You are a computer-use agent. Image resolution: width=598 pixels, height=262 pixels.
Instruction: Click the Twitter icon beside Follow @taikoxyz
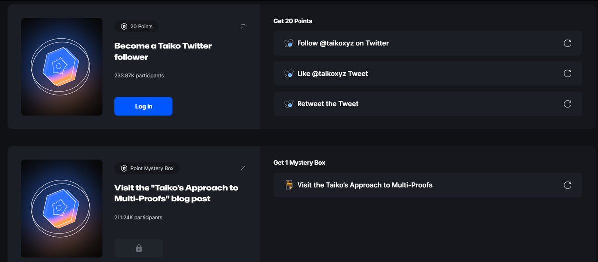(288, 43)
